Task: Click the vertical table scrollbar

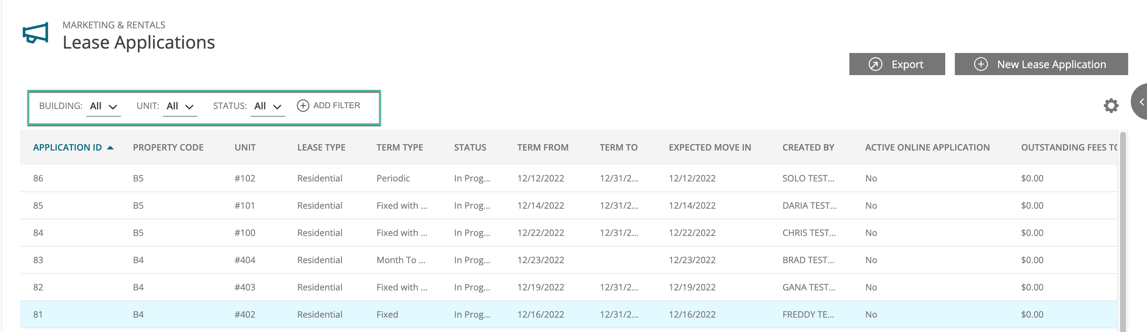Action: point(1123,231)
